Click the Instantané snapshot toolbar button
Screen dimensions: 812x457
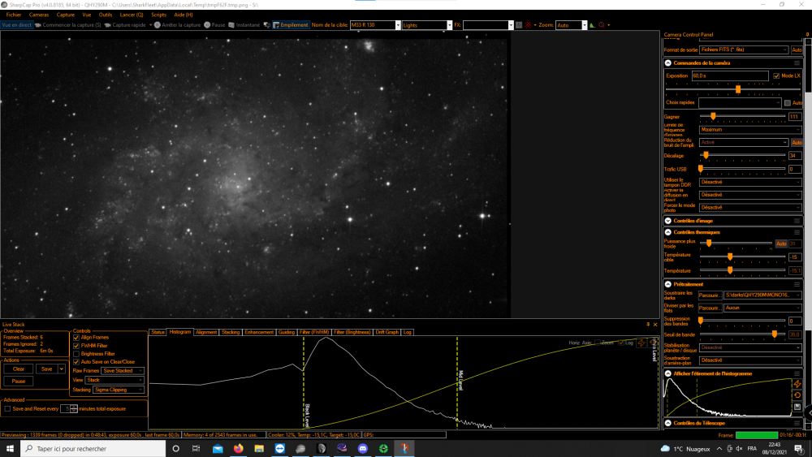coord(244,25)
